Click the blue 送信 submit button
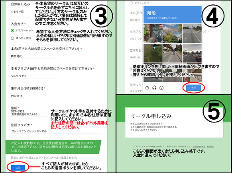Viewport: 232px width, 173px height. pyautogui.click(x=18, y=167)
